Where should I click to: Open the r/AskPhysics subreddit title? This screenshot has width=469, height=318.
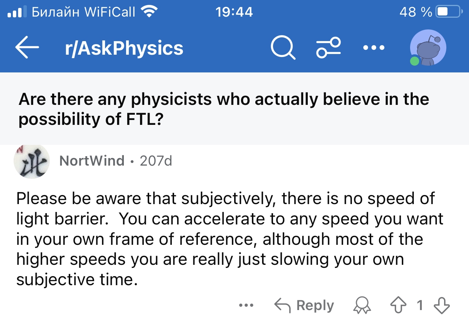coord(124,48)
